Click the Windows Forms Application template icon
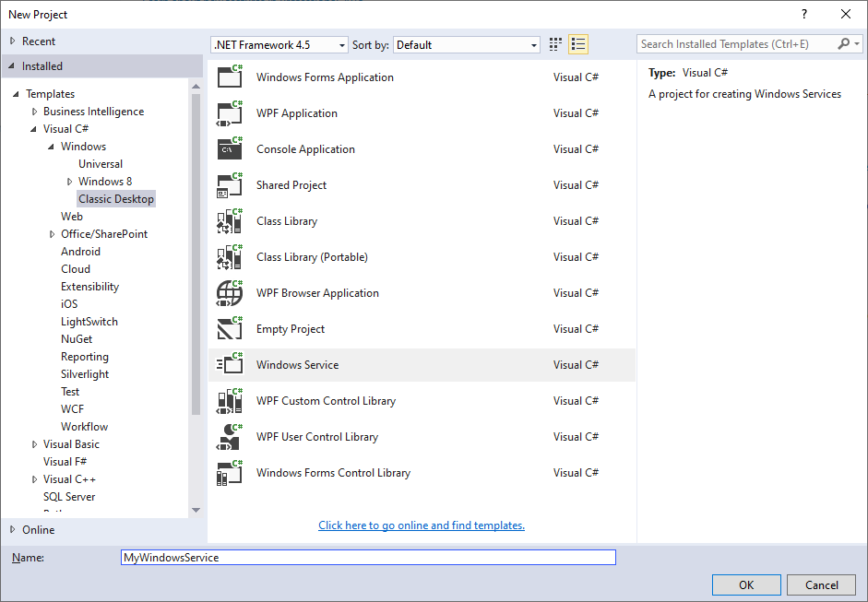The width and height of the screenshot is (868, 602). [x=230, y=77]
